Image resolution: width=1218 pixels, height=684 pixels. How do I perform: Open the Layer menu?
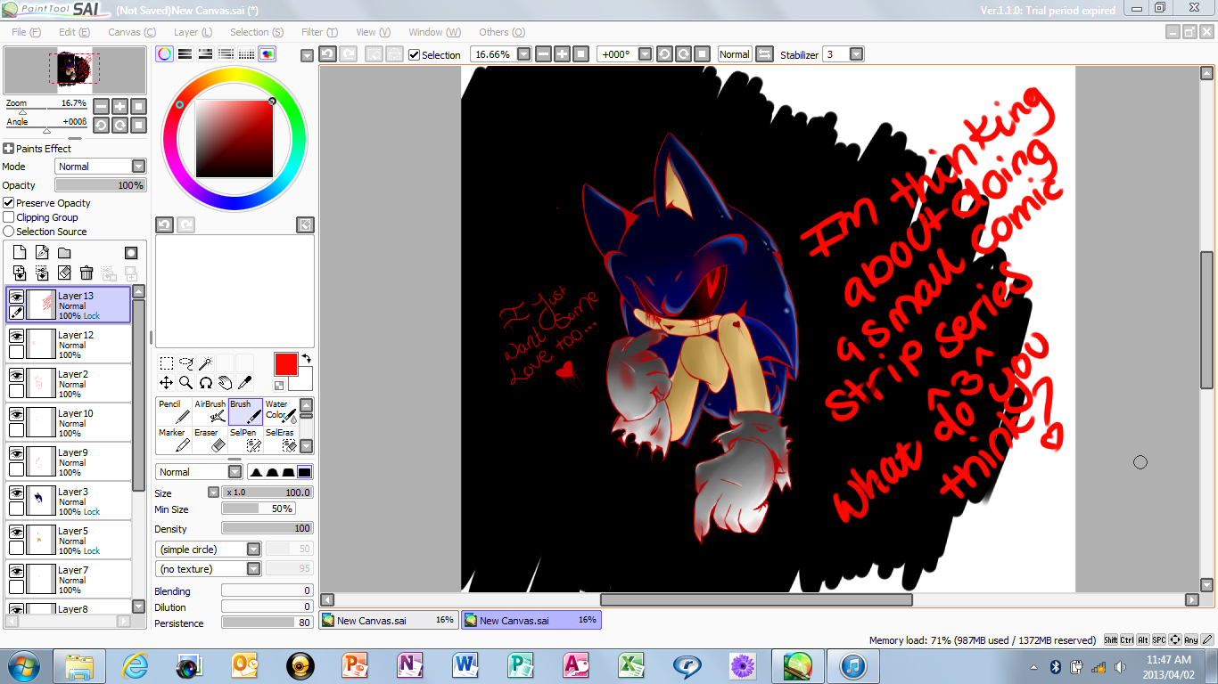tap(193, 32)
